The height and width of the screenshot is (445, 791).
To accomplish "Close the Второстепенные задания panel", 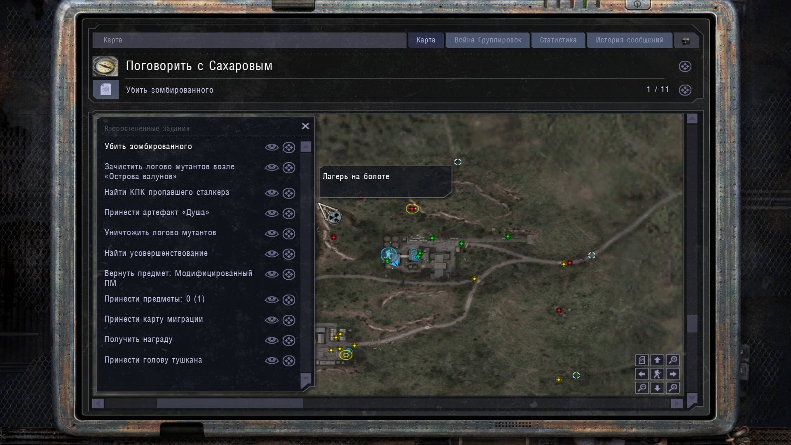I will (305, 126).
